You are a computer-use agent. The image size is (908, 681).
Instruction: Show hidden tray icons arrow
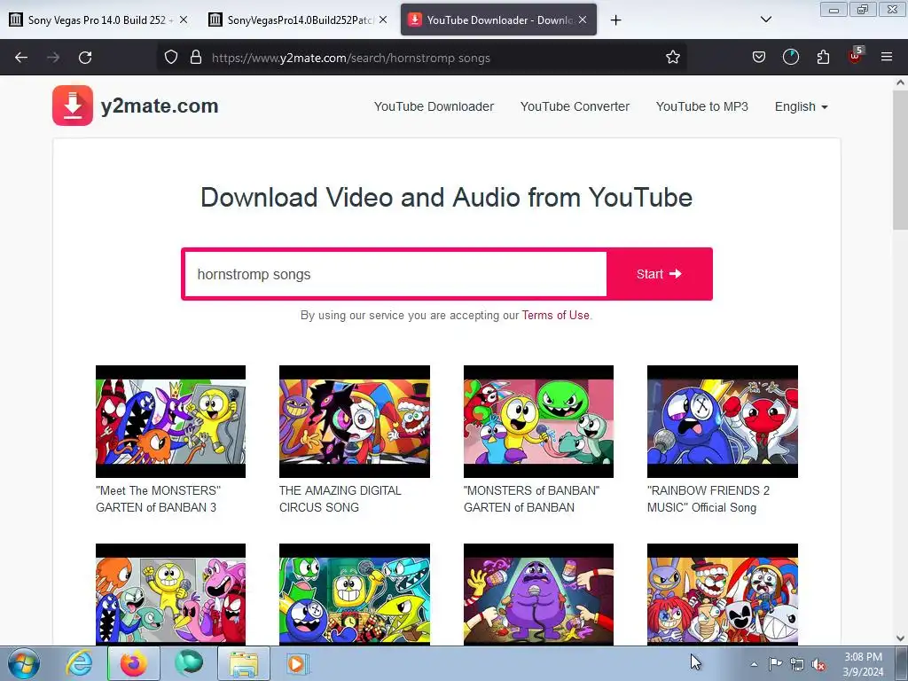pyautogui.click(x=754, y=664)
